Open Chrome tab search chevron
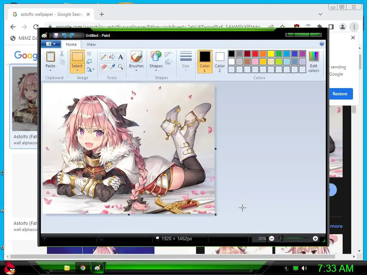The image size is (367, 275). (x=320, y=14)
